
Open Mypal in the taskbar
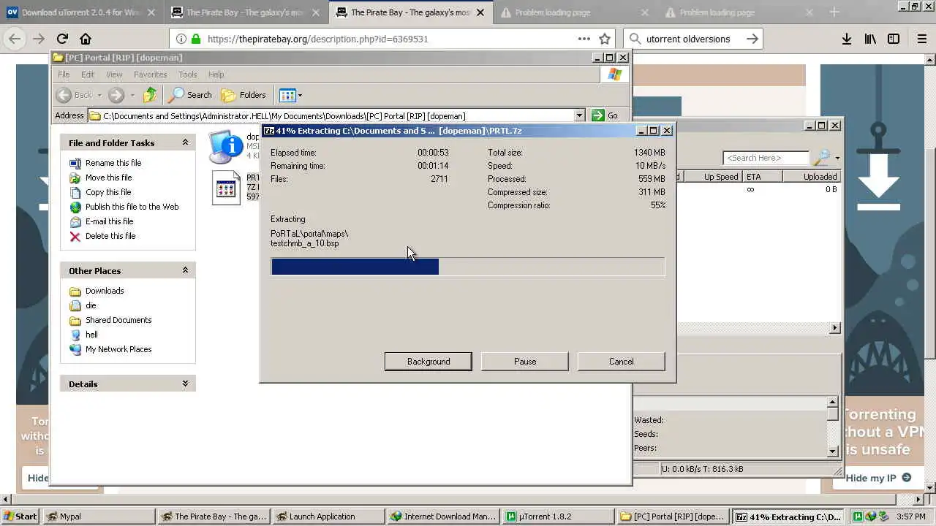(99, 517)
